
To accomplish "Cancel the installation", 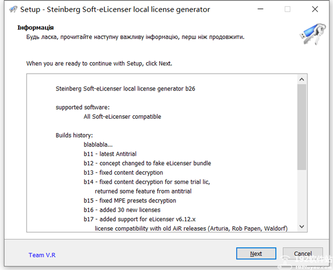I will (x=302, y=253).
